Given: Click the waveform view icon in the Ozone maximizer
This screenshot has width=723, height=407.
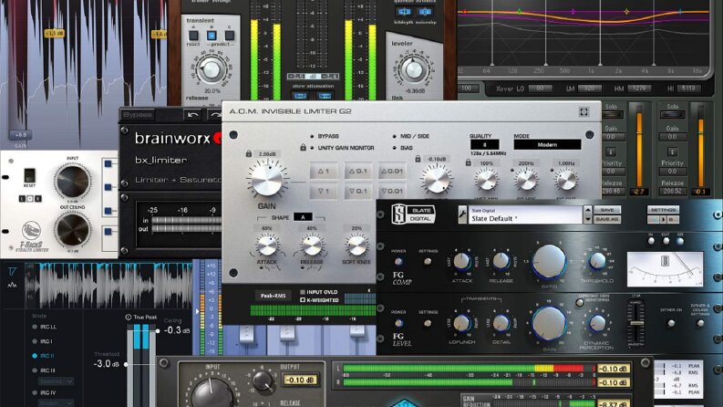Looking at the screenshot, I should 12,286.
